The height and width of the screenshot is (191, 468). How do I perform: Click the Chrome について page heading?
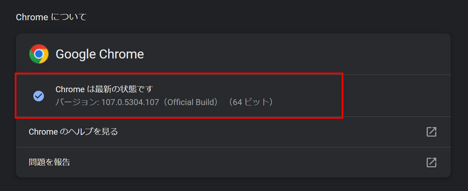pyautogui.click(x=51, y=17)
